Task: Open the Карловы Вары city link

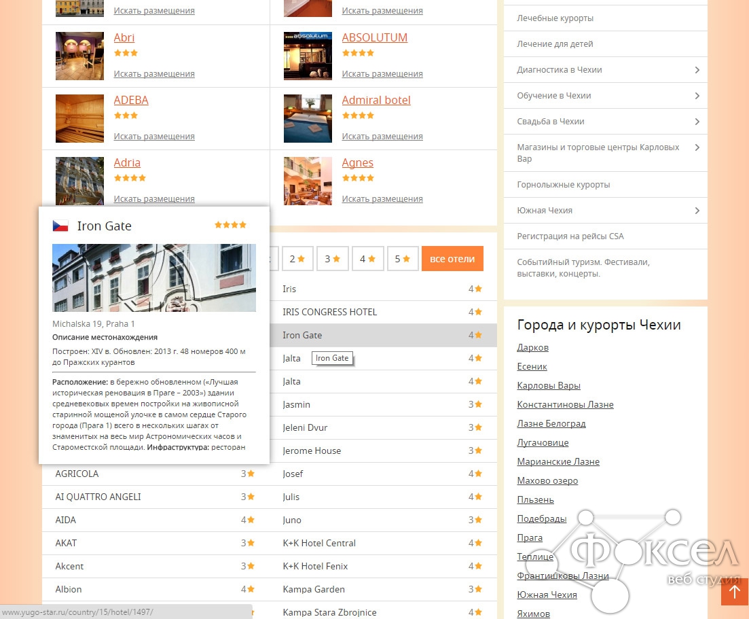Action: [549, 386]
